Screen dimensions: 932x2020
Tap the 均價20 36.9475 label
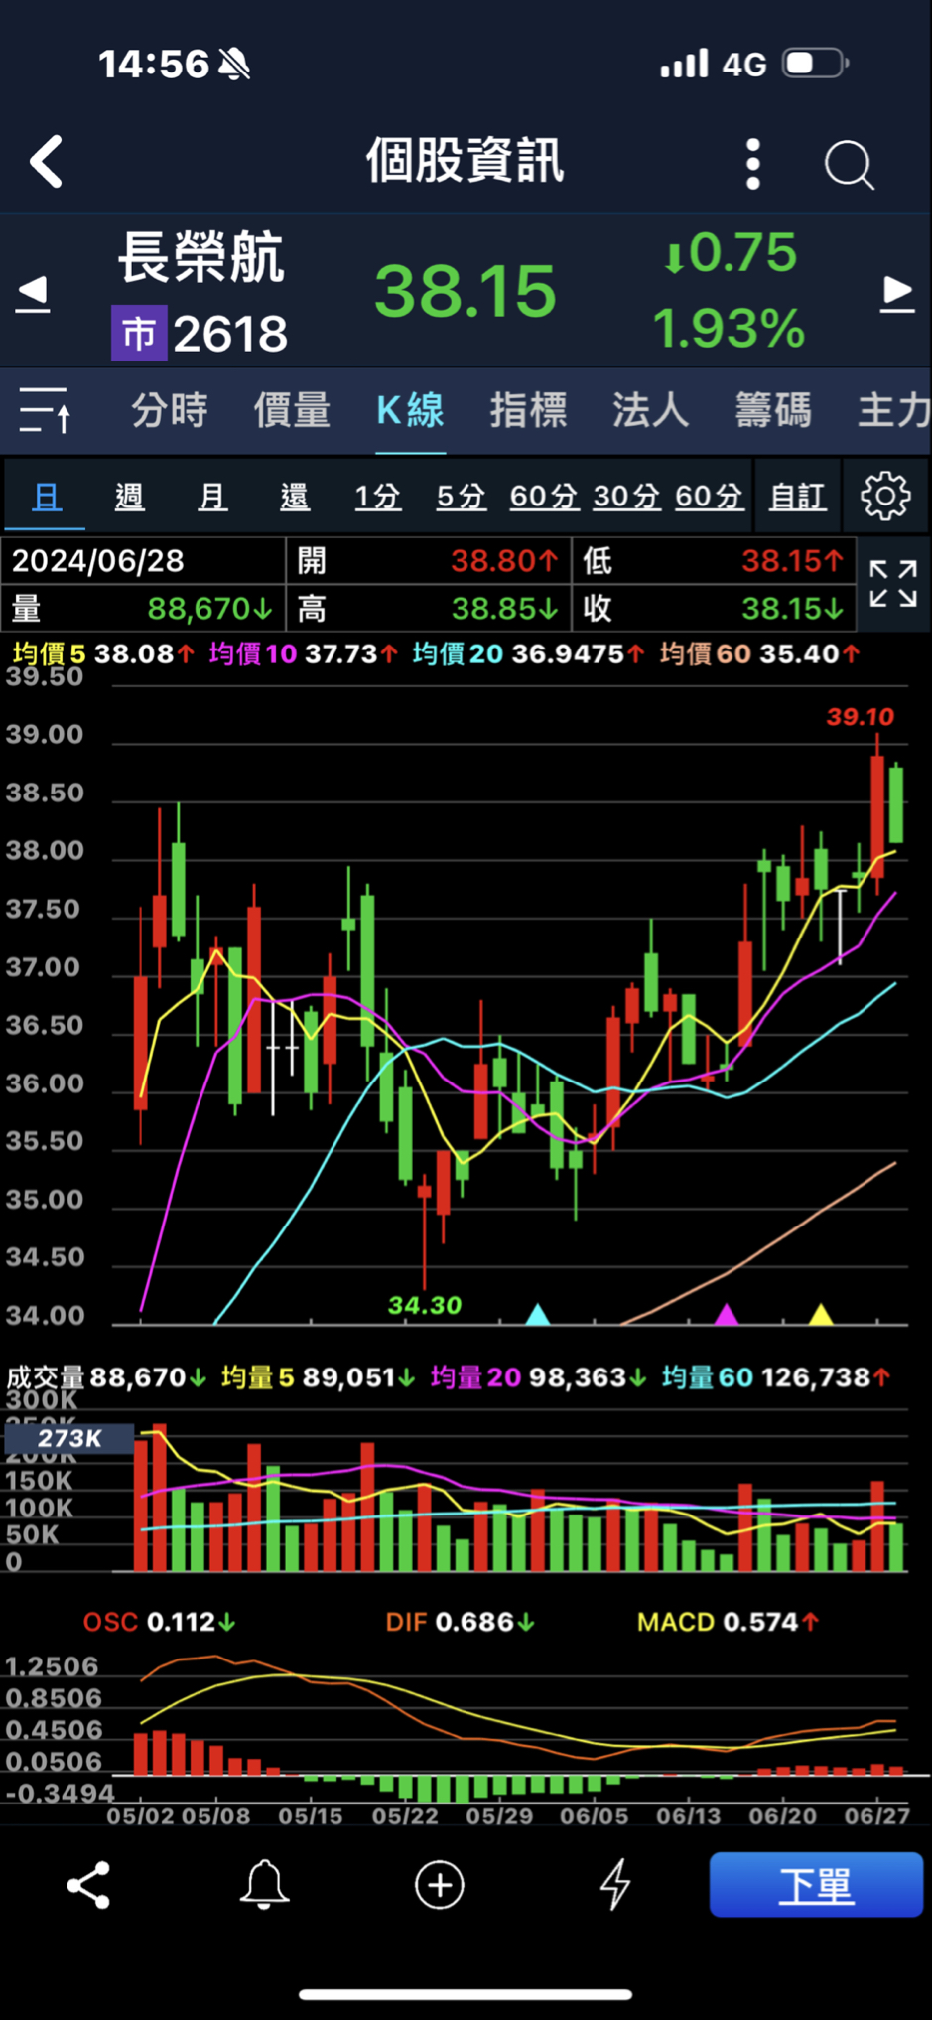[x=528, y=654]
